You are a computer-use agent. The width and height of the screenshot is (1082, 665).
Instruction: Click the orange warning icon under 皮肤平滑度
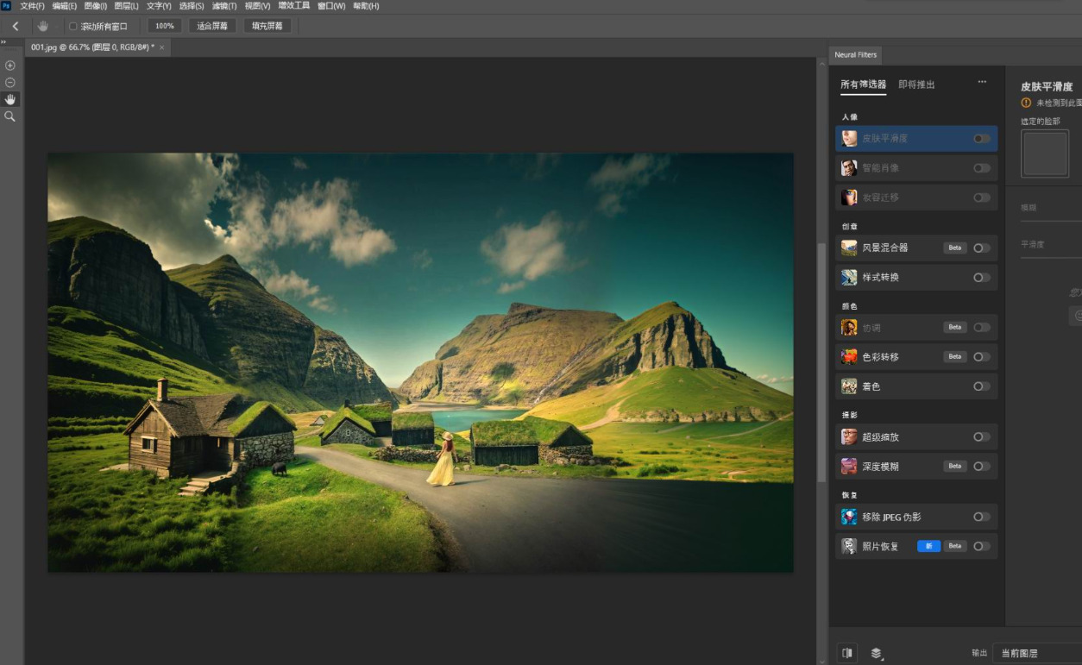coord(1026,103)
